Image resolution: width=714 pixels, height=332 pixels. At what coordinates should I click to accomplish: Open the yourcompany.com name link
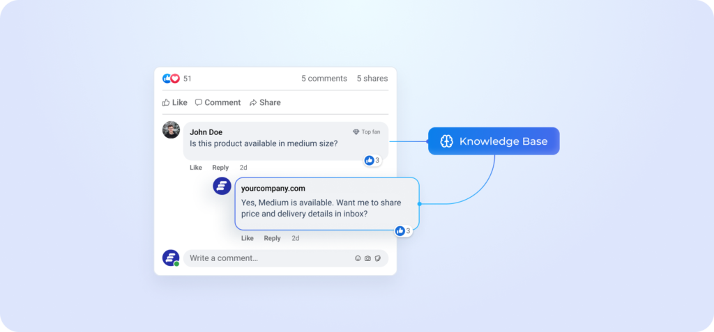(273, 189)
